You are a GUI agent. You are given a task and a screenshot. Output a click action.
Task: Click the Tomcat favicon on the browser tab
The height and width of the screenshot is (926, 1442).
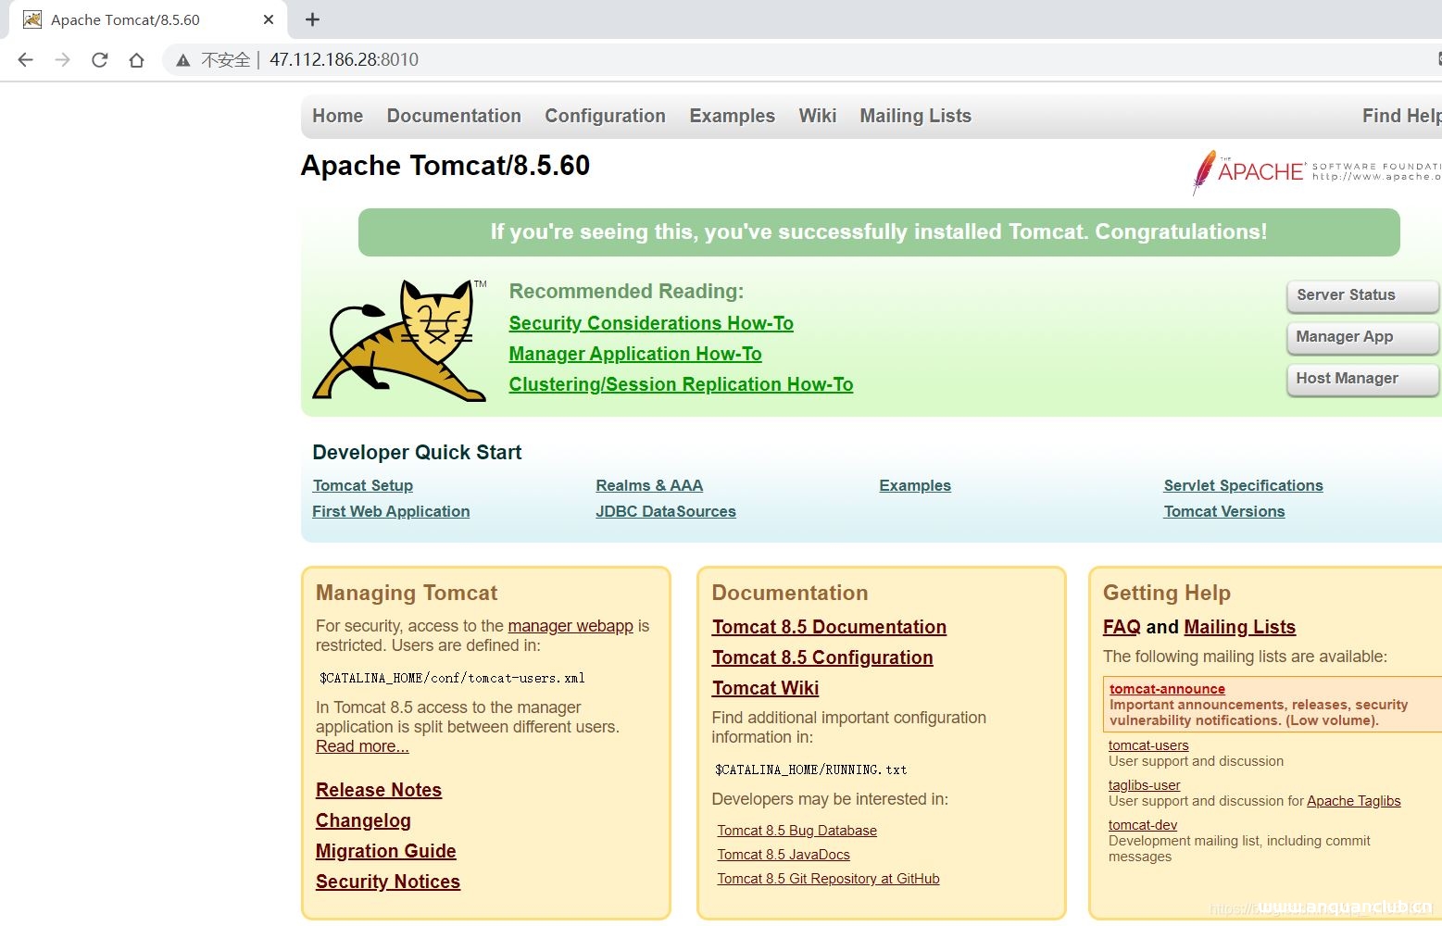(x=31, y=19)
